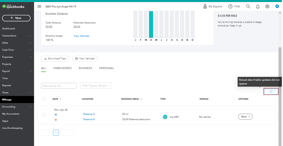Image resolution: width=283 pixels, height=146 pixels.
Task: Open the hamburger navigation menu
Action: (39, 6)
